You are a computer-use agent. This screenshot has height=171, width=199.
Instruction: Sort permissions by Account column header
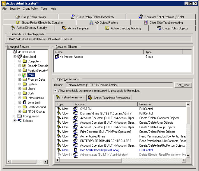click(105, 104)
